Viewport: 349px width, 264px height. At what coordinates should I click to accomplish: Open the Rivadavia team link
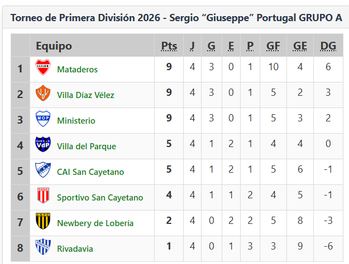tap(75, 249)
